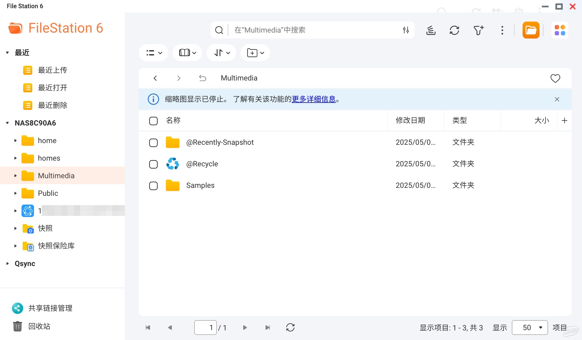Go forward to next folder

click(179, 78)
